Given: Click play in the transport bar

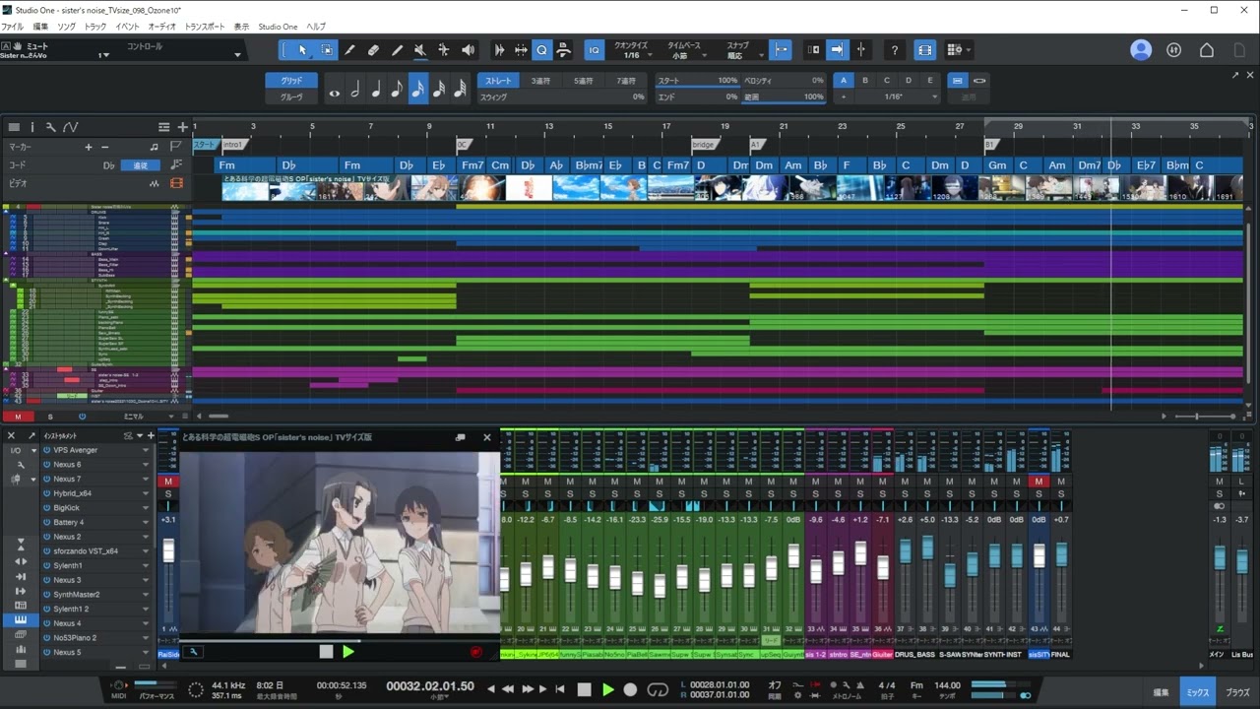Looking at the screenshot, I should point(608,689).
